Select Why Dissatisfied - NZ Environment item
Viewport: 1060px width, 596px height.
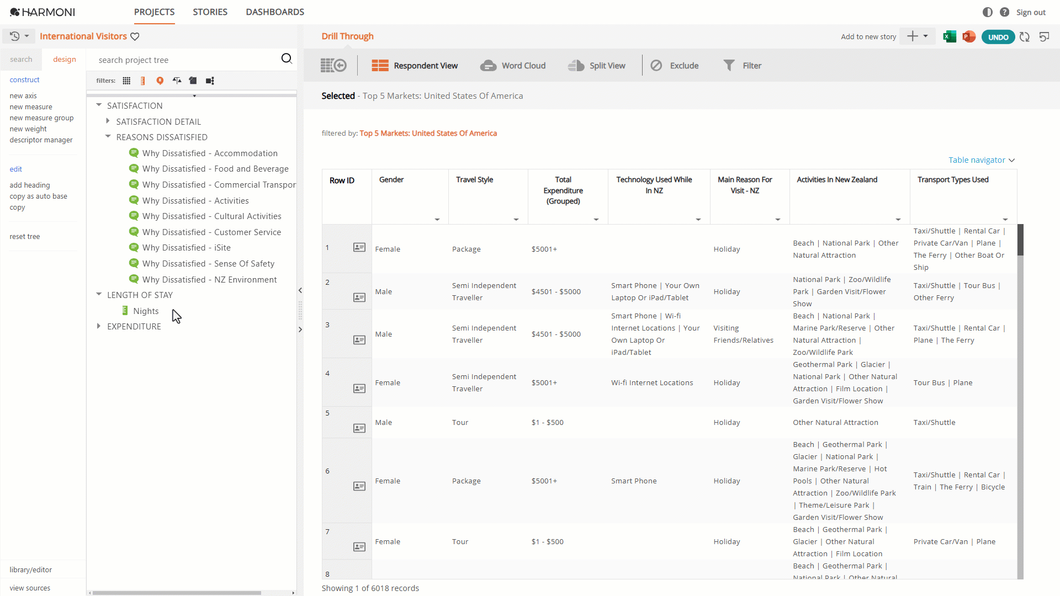click(209, 279)
